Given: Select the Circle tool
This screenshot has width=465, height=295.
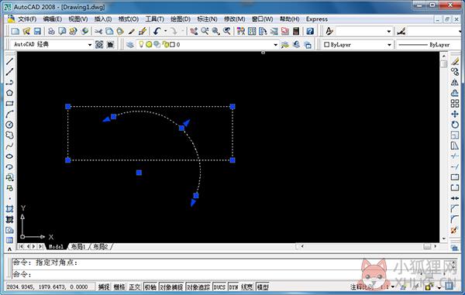Looking at the screenshot, I should click(x=9, y=125).
